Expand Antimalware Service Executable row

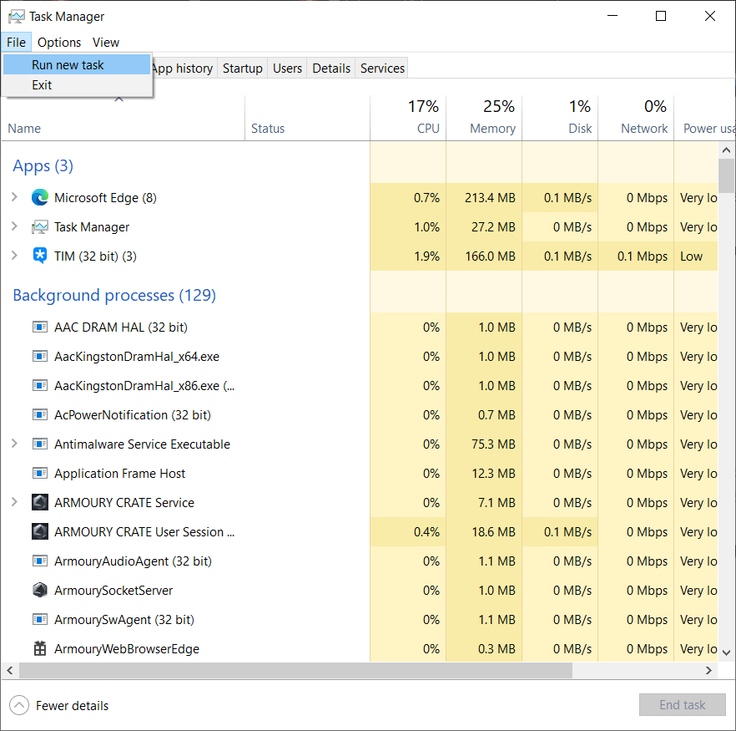pos(14,444)
